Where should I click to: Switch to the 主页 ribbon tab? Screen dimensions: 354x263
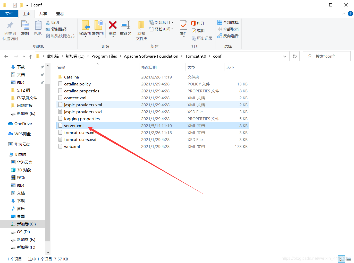coord(27,14)
